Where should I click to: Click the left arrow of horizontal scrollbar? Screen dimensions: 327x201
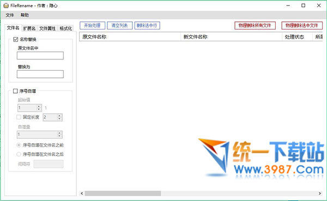coord(82,193)
